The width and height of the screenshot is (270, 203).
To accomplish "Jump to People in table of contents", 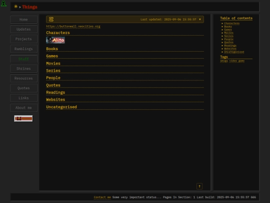I will pos(228,39).
